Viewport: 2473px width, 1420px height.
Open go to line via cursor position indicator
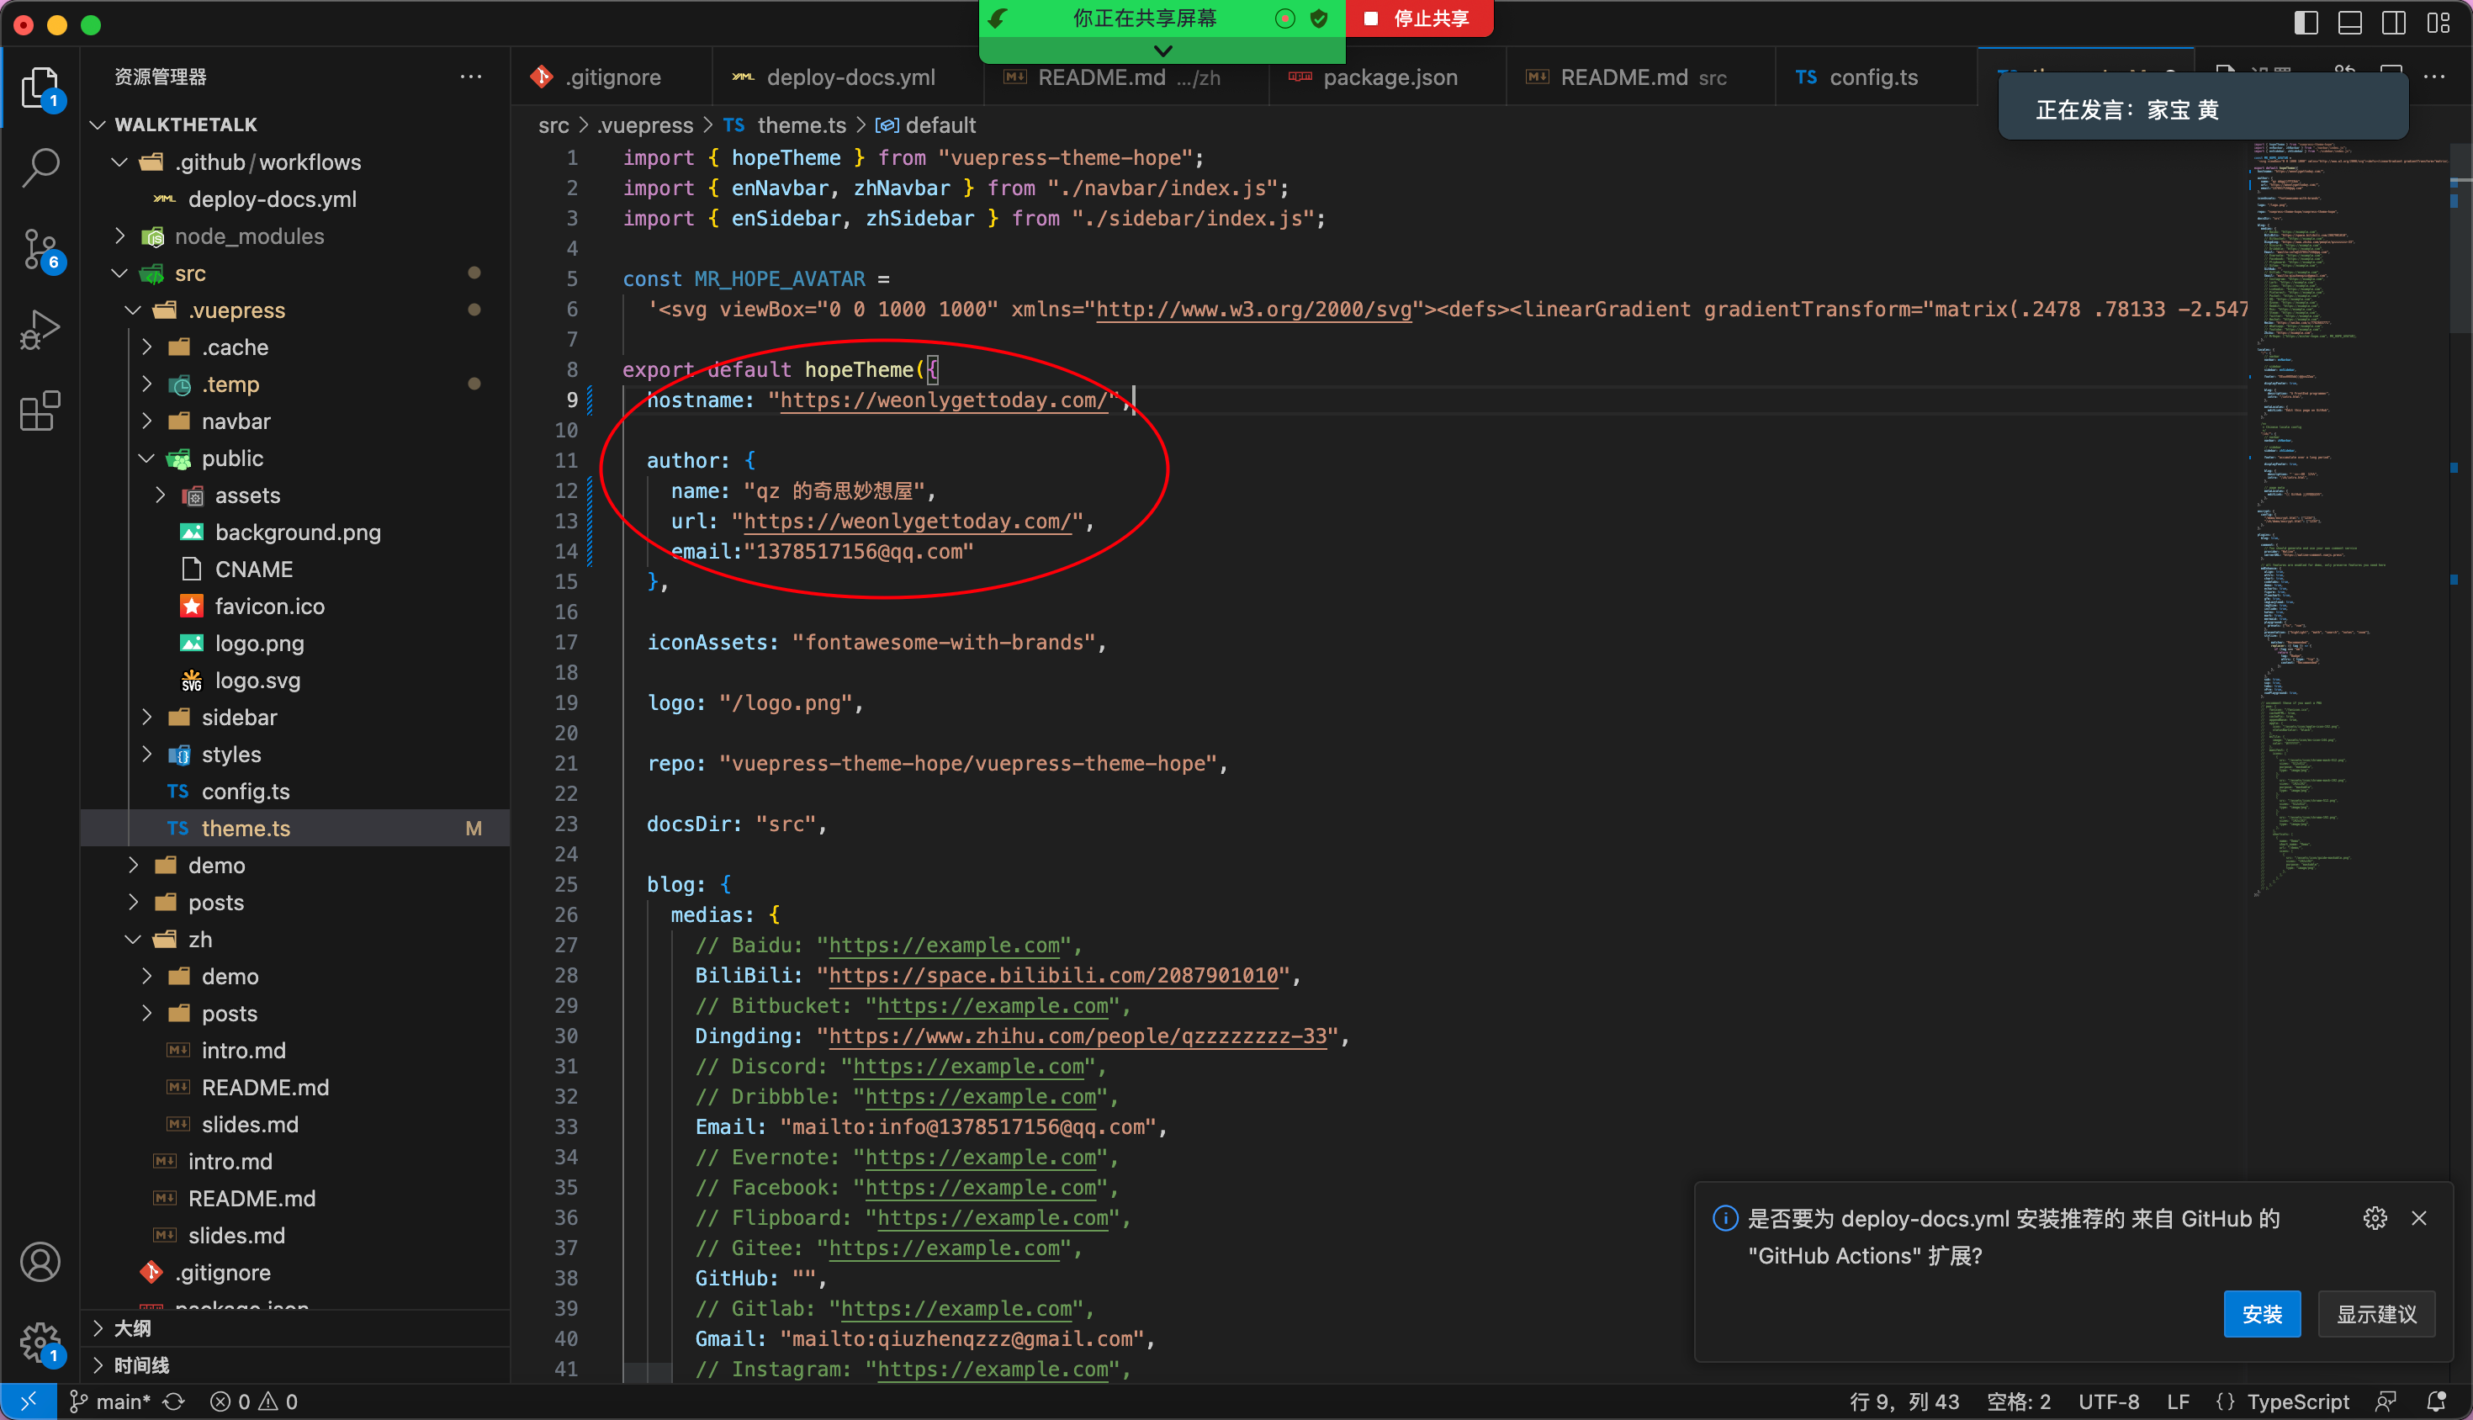tap(1904, 1401)
